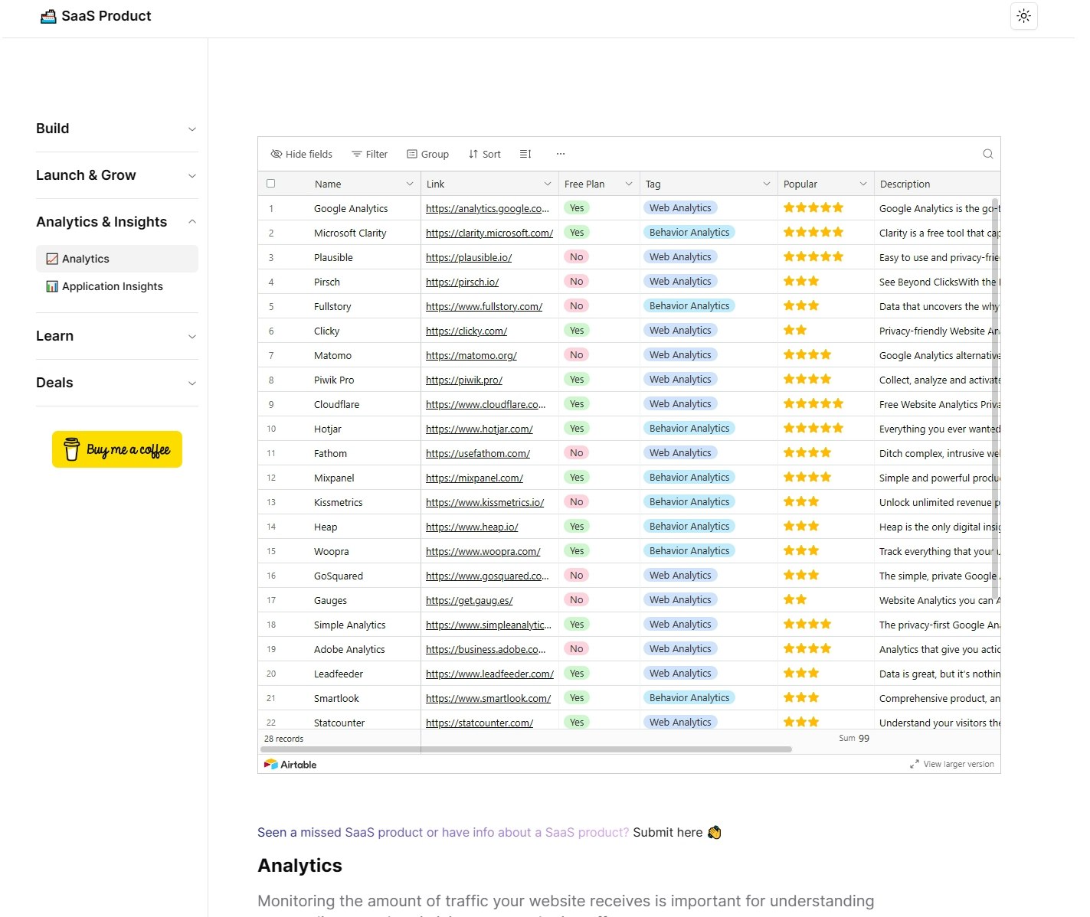Open the Popular column dropdown arrow

[863, 184]
